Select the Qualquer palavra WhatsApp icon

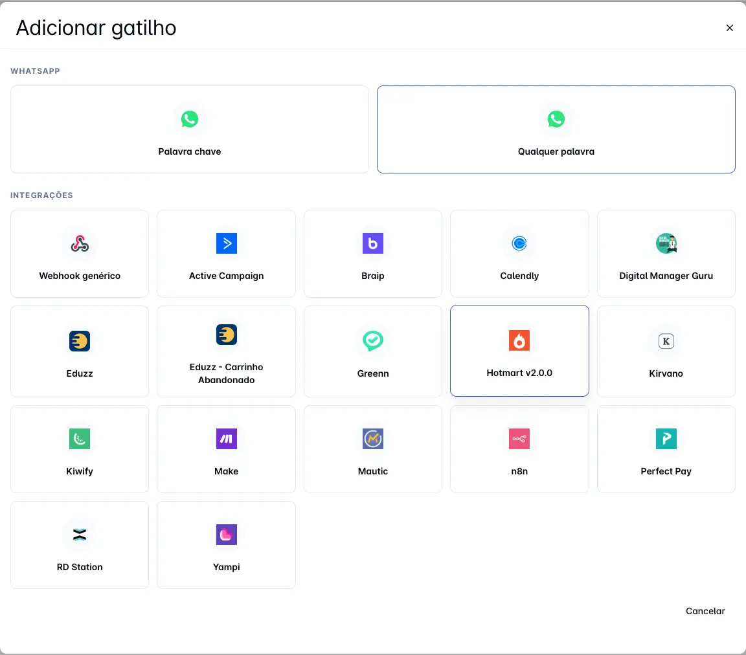556,119
